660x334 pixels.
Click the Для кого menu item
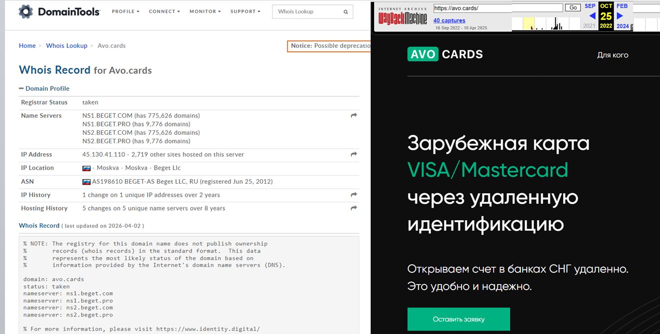pyautogui.click(x=613, y=55)
